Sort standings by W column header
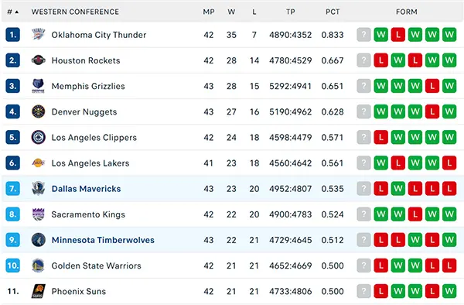Viewport: 464px width, 305px height. tap(231, 12)
